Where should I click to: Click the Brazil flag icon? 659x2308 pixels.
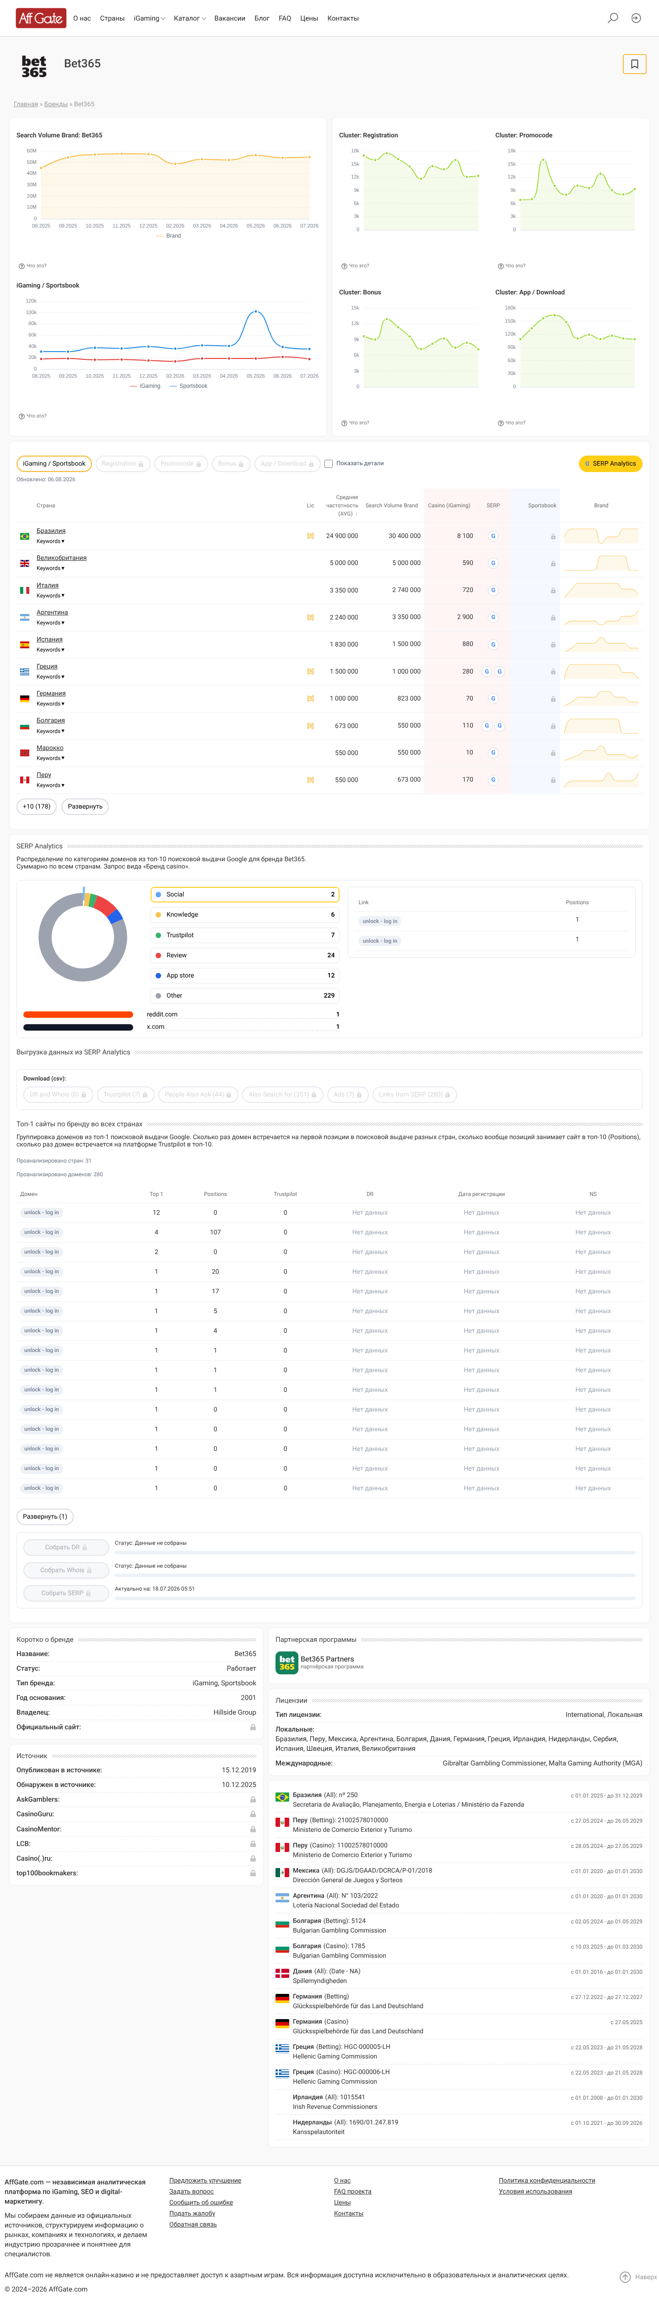[25, 536]
